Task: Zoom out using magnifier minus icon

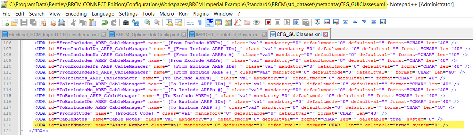Action: point(157,22)
